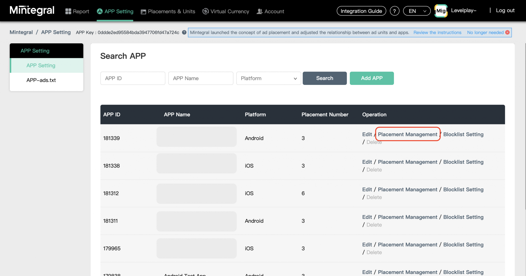Image resolution: width=526 pixels, height=276 pixels.
Task: Expand the APP Setting sidebar section
Action: [x=35, y=51]
